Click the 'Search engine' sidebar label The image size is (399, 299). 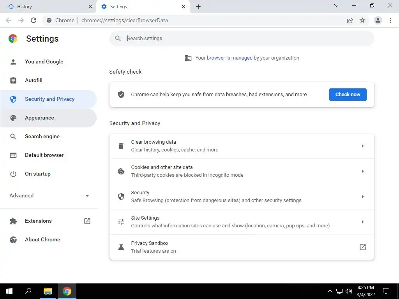(x=42, y=137)
